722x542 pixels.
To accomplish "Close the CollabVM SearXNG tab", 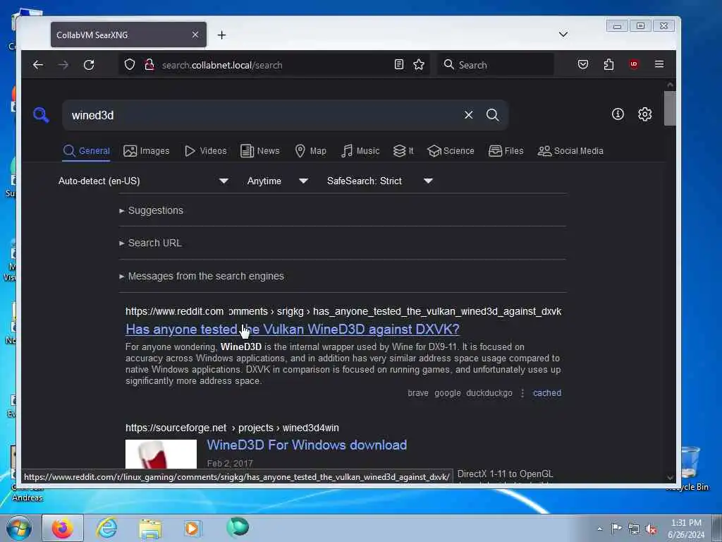I will pos(195,35).
